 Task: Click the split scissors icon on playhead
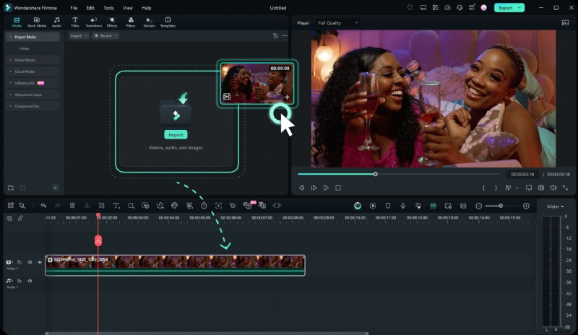click(98, 240)
